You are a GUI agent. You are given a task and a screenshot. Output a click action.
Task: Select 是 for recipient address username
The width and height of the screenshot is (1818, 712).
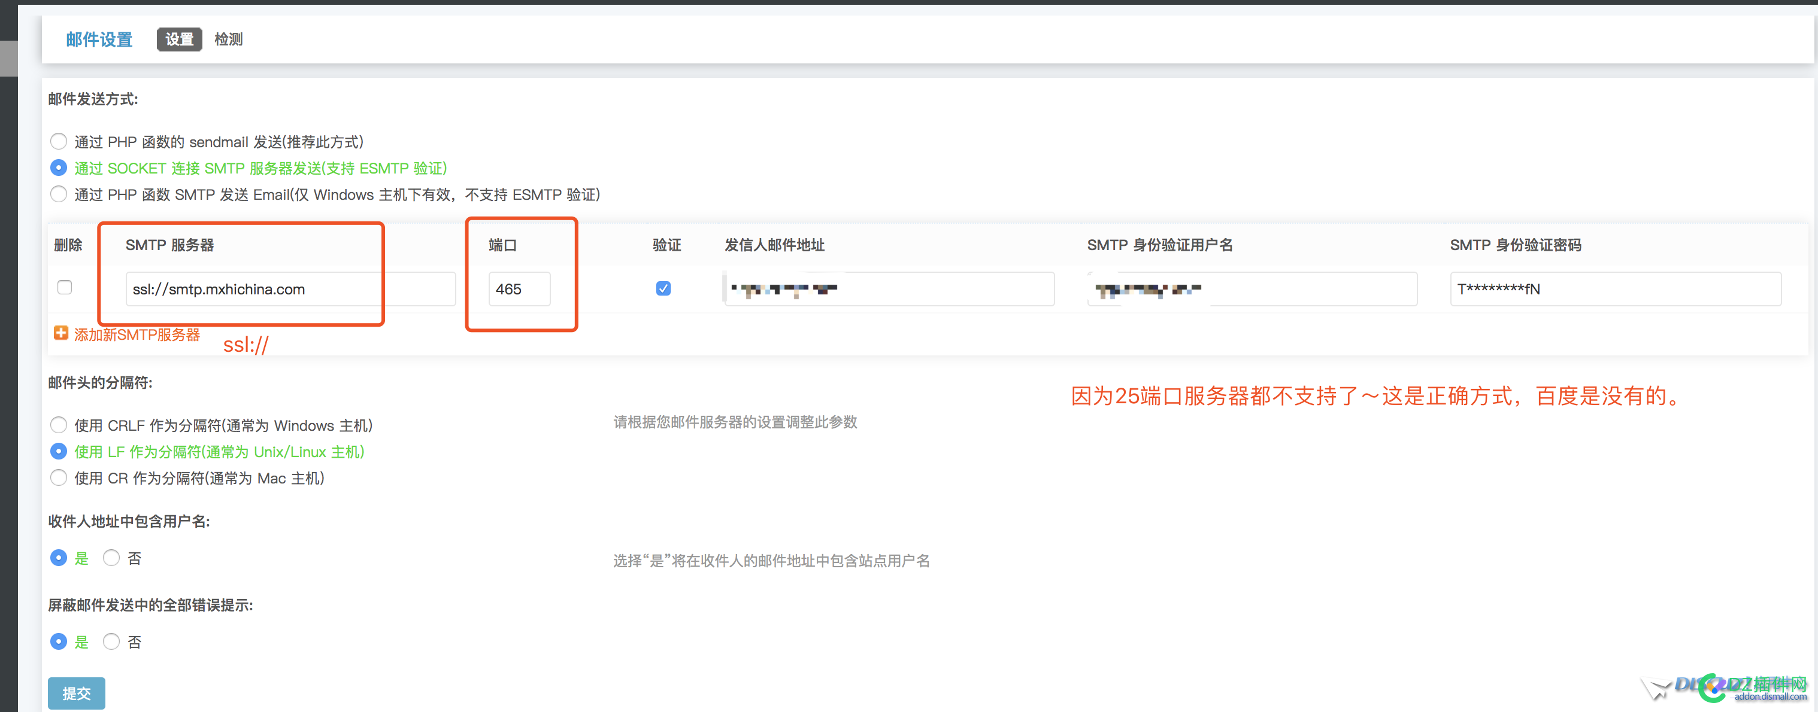click(x=59, y=558)
